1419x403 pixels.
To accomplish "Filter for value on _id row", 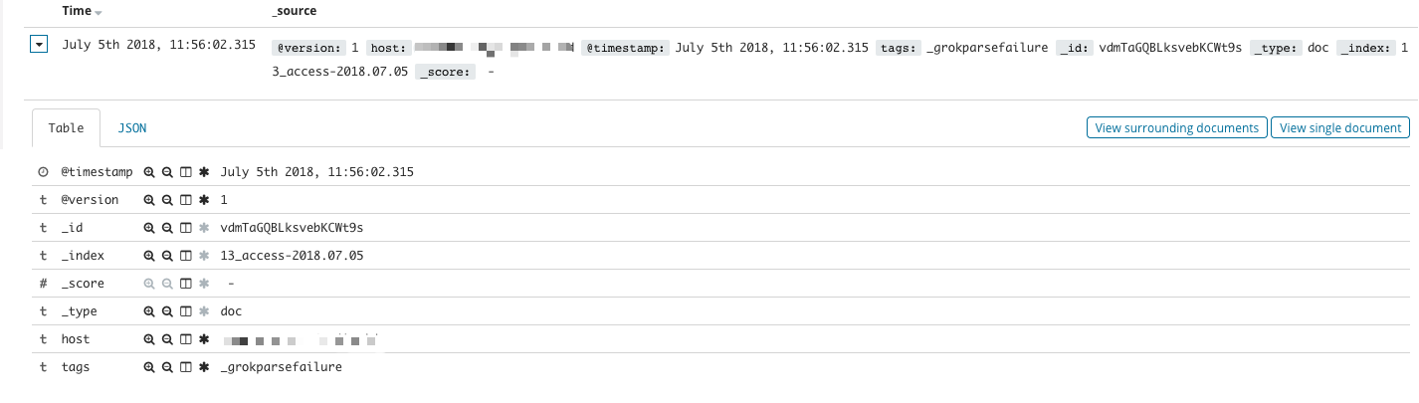I will [149, 228].
